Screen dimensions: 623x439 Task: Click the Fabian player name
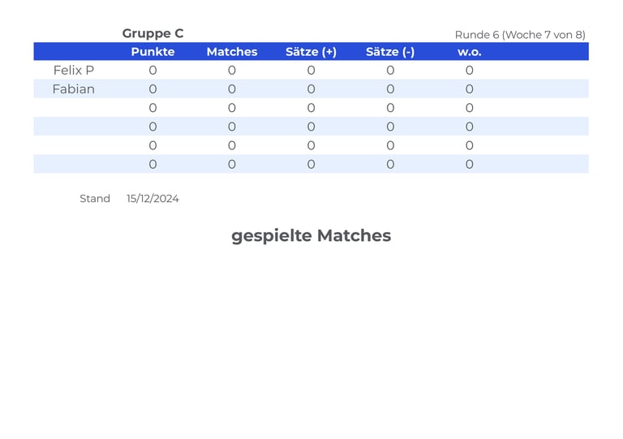point(74,89)
